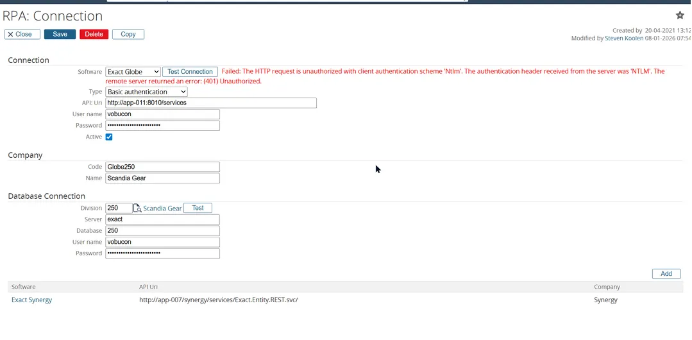Delete this connection
Viewport: 692px width, 340px height.
tap(94, 34)
